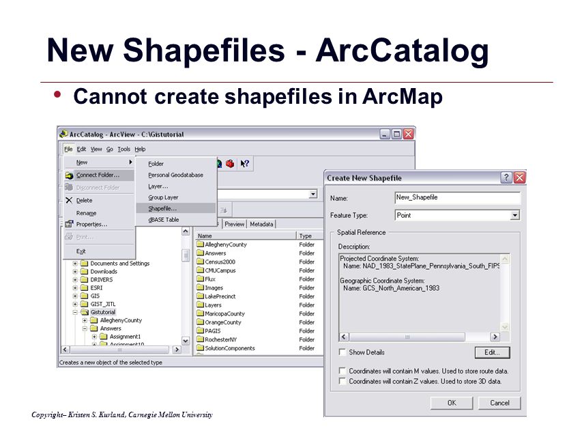
Task: Click Description box scroll right arrow
Action: (x=495, y=337)
